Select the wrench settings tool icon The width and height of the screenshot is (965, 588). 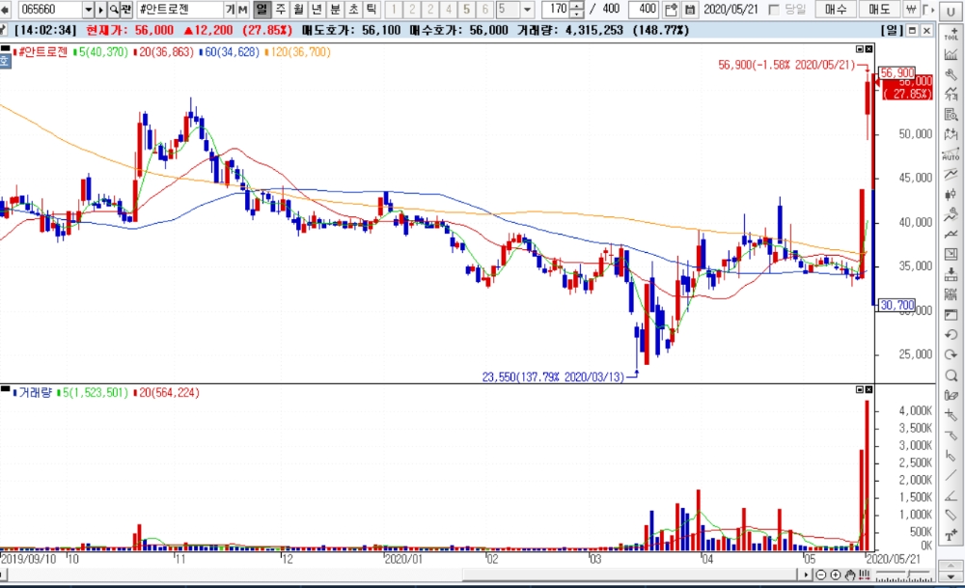click(951, 74)
